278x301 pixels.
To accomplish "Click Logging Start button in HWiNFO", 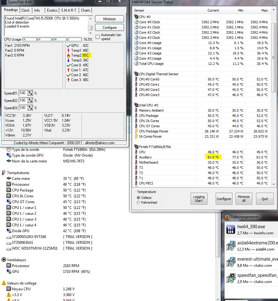I will click(199, 199).
